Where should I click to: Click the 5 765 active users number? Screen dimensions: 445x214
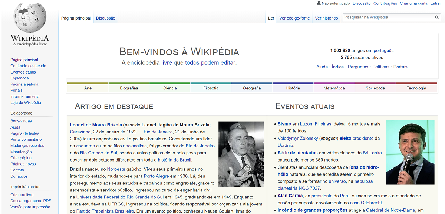[346, 57]
